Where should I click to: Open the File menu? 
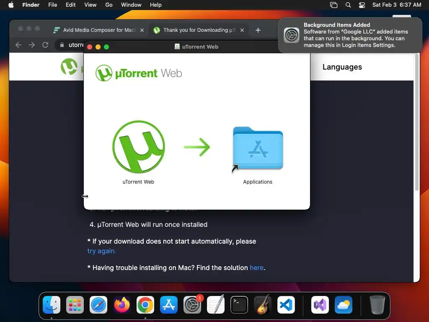point(52,5)
